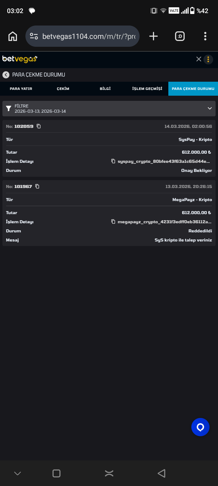Viewport: 218px width, 486px height.
Task: Switch to the Çekim tab
Action: pos(63,89)
